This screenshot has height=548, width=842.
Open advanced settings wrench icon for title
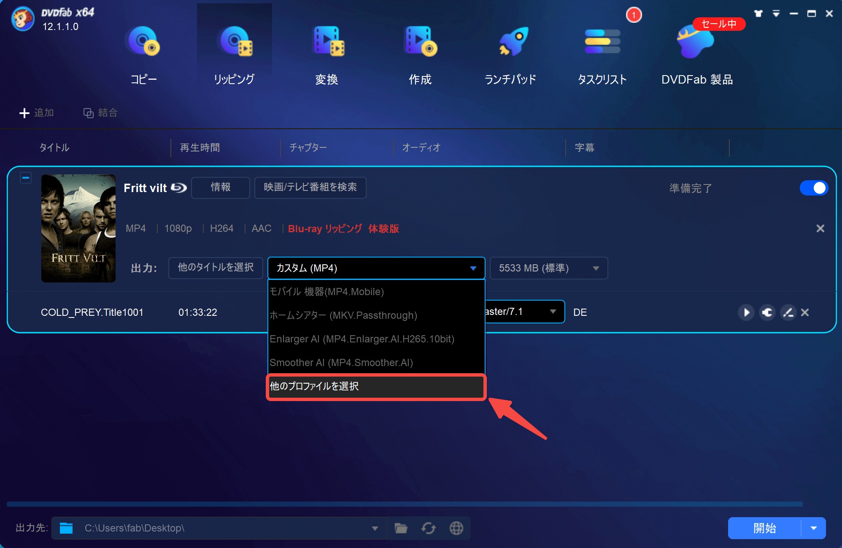pos(767,312)
